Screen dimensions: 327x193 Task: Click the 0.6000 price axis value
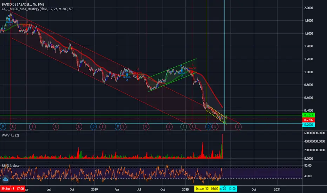[x=309, y=98]
